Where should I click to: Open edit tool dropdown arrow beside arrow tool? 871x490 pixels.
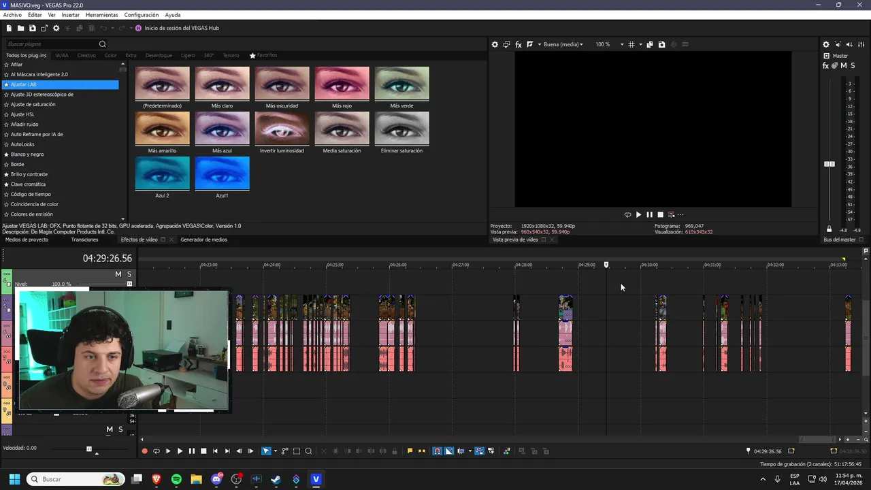point(275,451)
